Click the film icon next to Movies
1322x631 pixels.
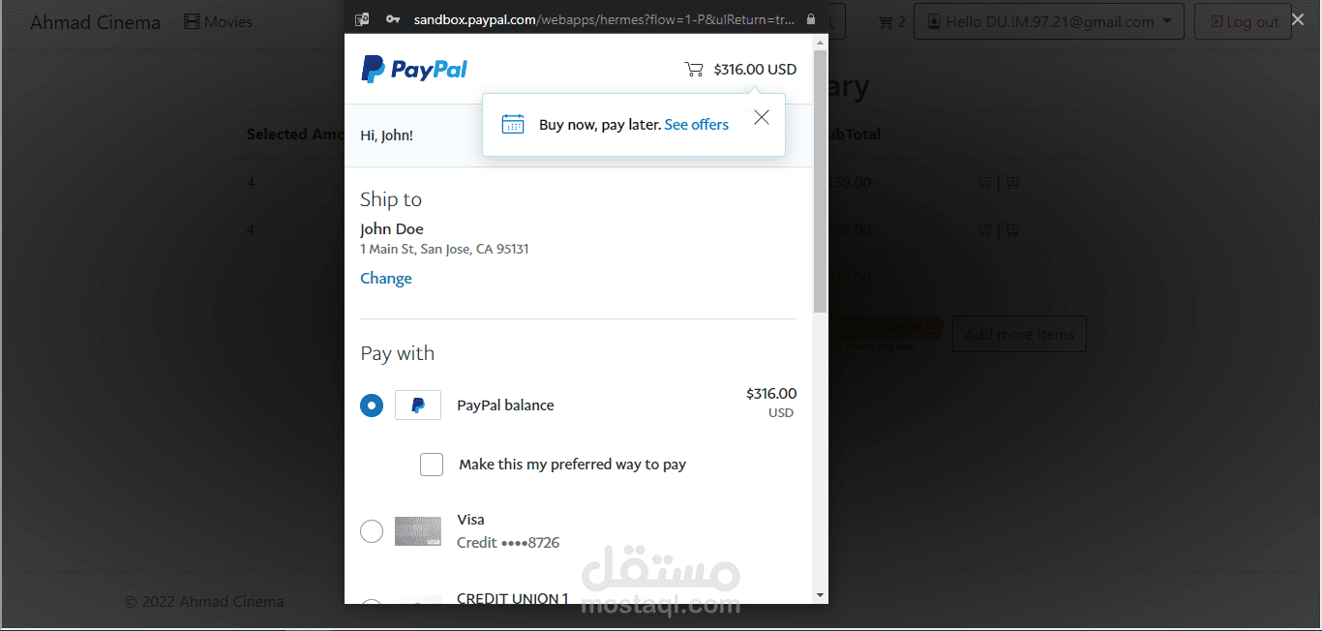192,21
